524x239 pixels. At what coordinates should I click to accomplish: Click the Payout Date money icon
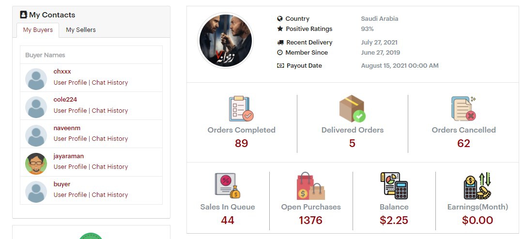[280, 66]
